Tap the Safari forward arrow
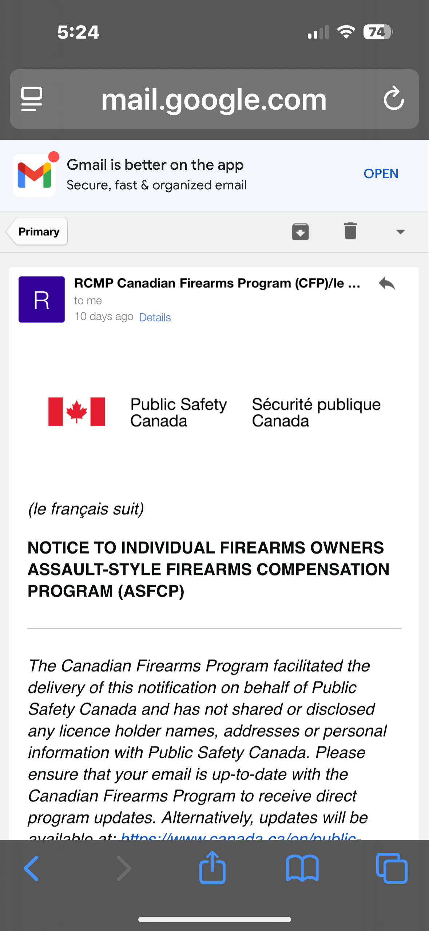The image size is (429, 931). 124,868
